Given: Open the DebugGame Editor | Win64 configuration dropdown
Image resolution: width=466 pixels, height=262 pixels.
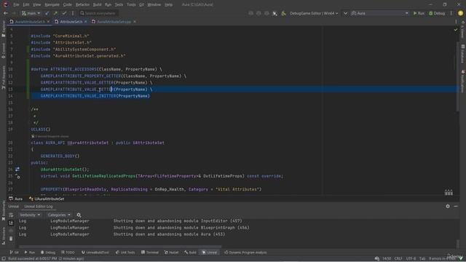Looking at the screenshot, I should [314, 13].
